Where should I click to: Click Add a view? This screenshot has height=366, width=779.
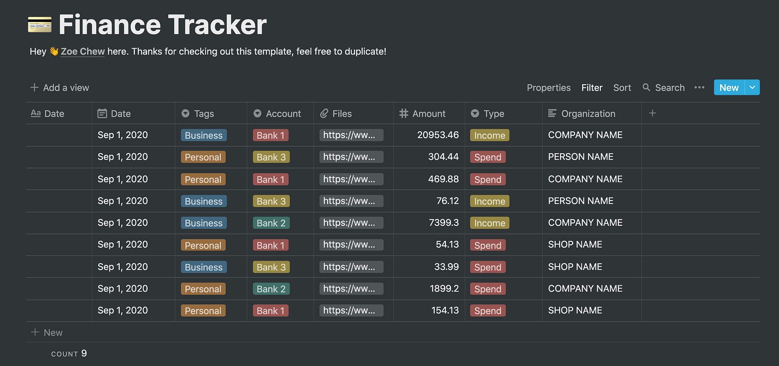tap(60, 88)
